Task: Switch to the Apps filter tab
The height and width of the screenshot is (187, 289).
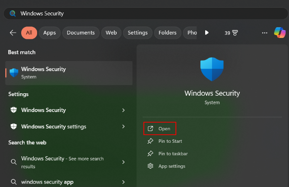Action: click(x=50, y=33)
